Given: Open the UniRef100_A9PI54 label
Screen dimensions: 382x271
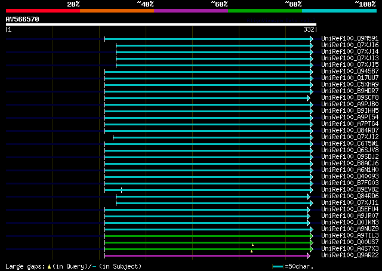Looking at the screenshot, I should coord(350,117).
